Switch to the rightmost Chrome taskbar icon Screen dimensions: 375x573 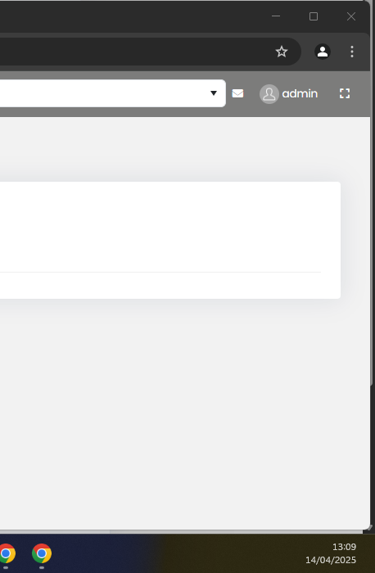click(x=42, y=553)
